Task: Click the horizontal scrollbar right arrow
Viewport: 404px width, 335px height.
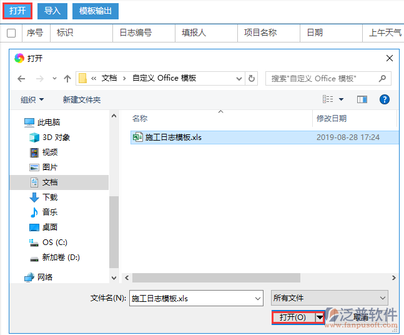Action: (x=393, y=277)
